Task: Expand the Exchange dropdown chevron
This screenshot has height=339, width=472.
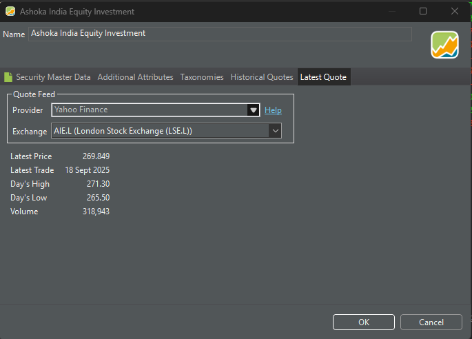Action: point(274,131)
